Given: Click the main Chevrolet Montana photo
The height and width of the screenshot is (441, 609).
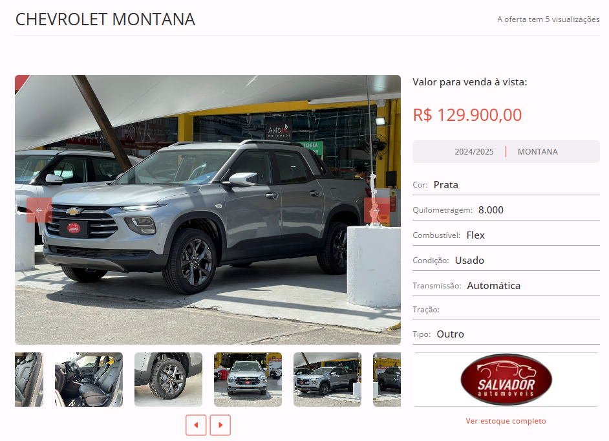Looking at the screenshot, I should click(x=208, y=210).
